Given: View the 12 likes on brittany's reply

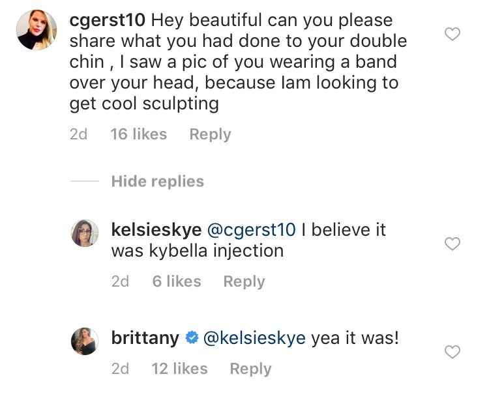Looking at the screenshot, I should click(x=179, y=368).
